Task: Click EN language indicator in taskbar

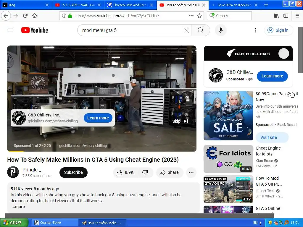Action: coord(255,223)
